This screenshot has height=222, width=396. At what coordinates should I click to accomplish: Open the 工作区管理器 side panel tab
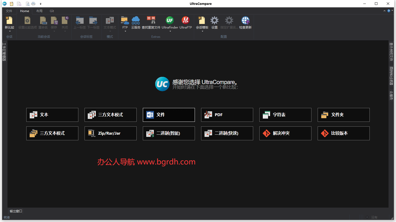4,52
